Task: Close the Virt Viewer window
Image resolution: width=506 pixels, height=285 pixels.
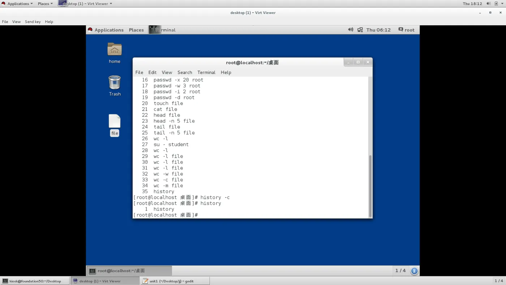Action: point(501,13)
